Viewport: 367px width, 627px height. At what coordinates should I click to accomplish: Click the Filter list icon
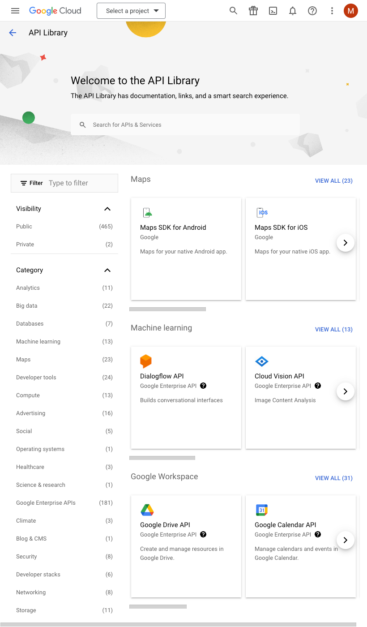point(24,183)
